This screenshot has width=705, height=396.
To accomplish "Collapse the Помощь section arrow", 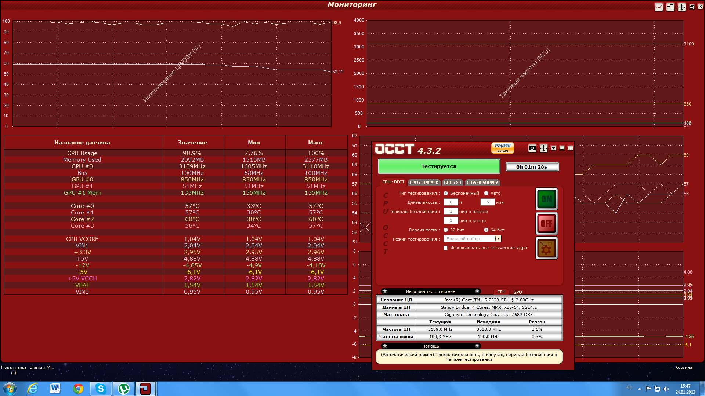I will click(477, 346).
